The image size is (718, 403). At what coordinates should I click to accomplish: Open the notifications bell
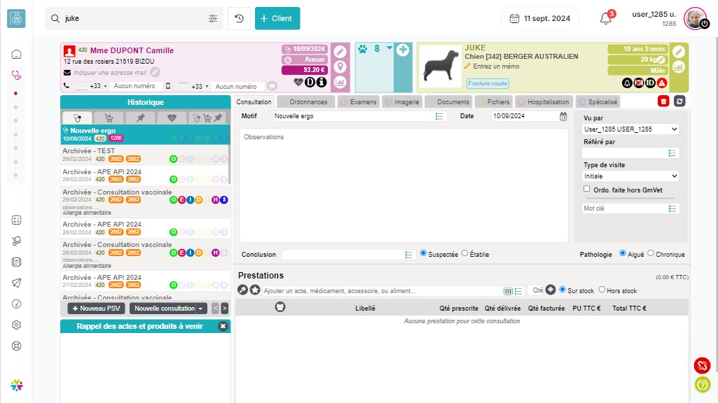[x=606, y=19]
